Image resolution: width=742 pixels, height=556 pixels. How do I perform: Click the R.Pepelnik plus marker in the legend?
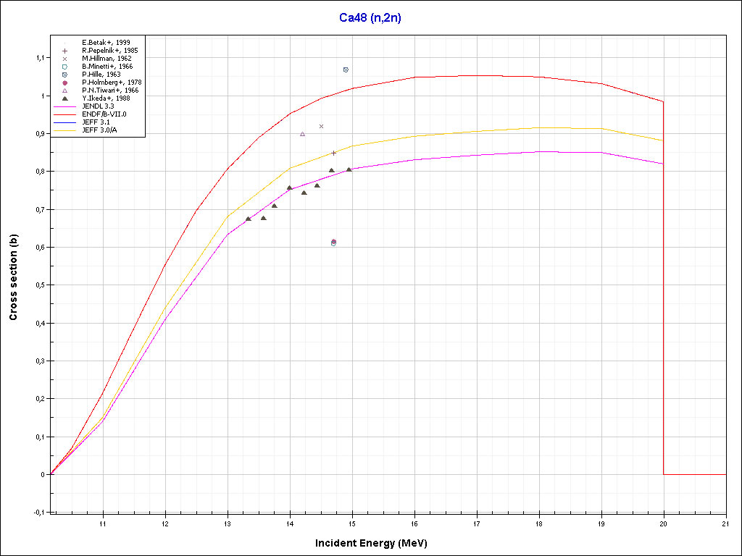[64, 51]
